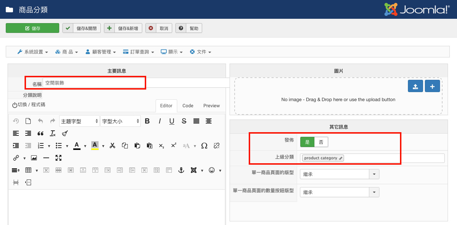This screenshot has width=457, height=225.
Task: Select the Bold formatting icon
Action: 147,121
